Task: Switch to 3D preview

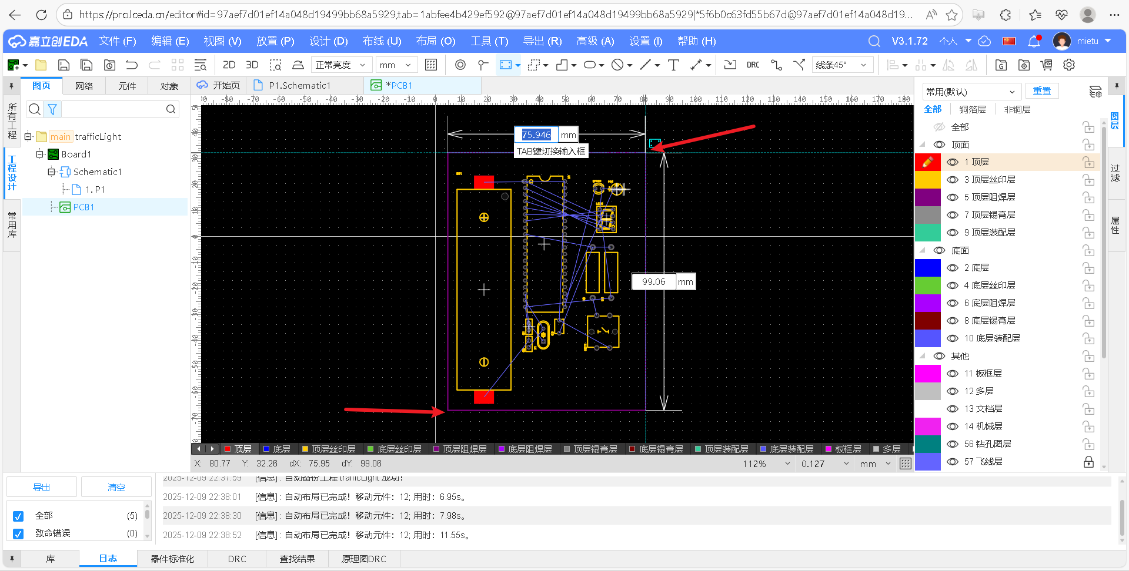Action: pyautogui.click(x=252, y=65)
